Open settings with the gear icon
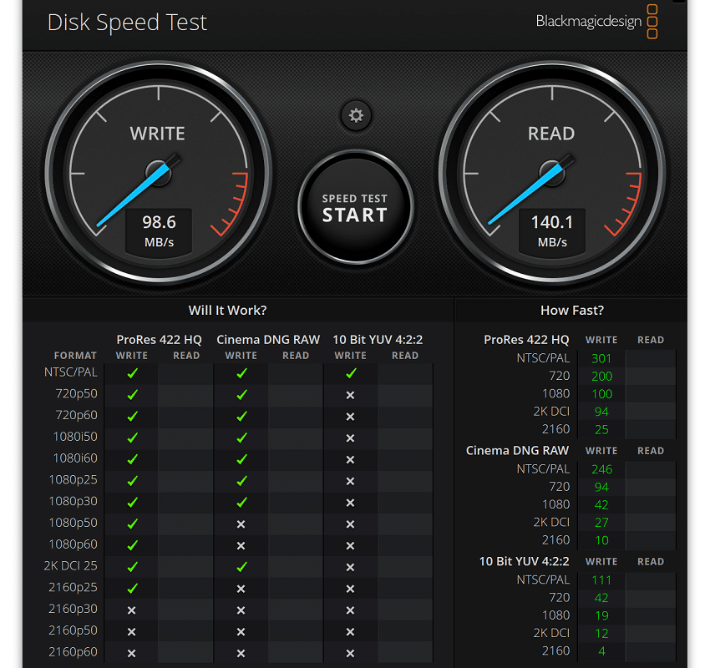This screenshot has height=668, width=710. pos(356,116)
